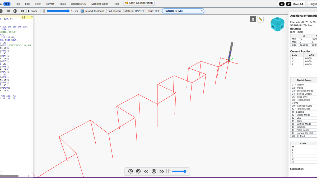Click the top toolbar pause icon
The image size is (317, 178).
point(15,11)
